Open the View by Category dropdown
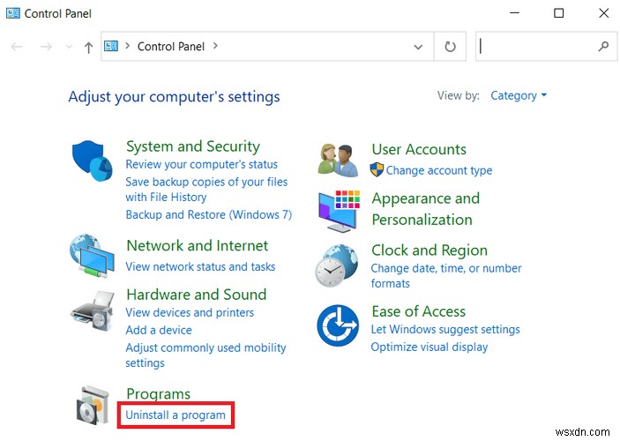This screenshot has width=620, height=441. click(519, 95)
